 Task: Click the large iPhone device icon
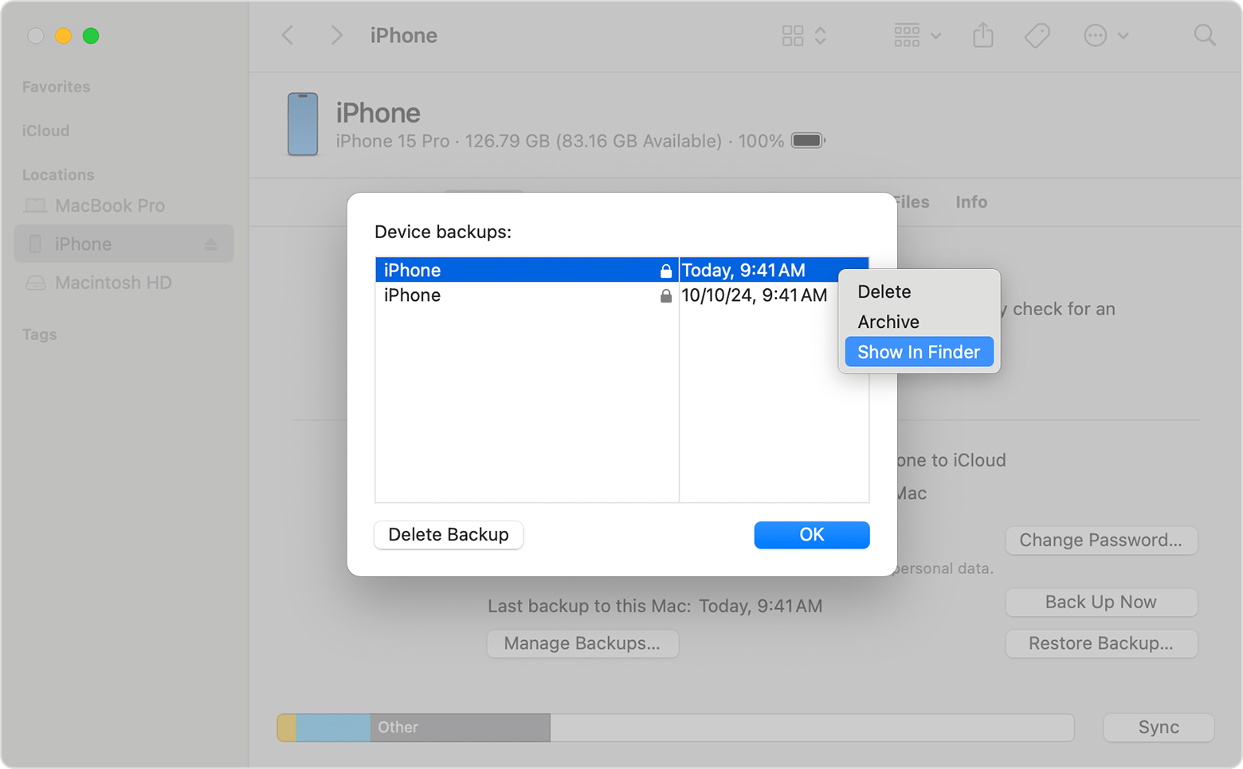click(x=303, y=124)
